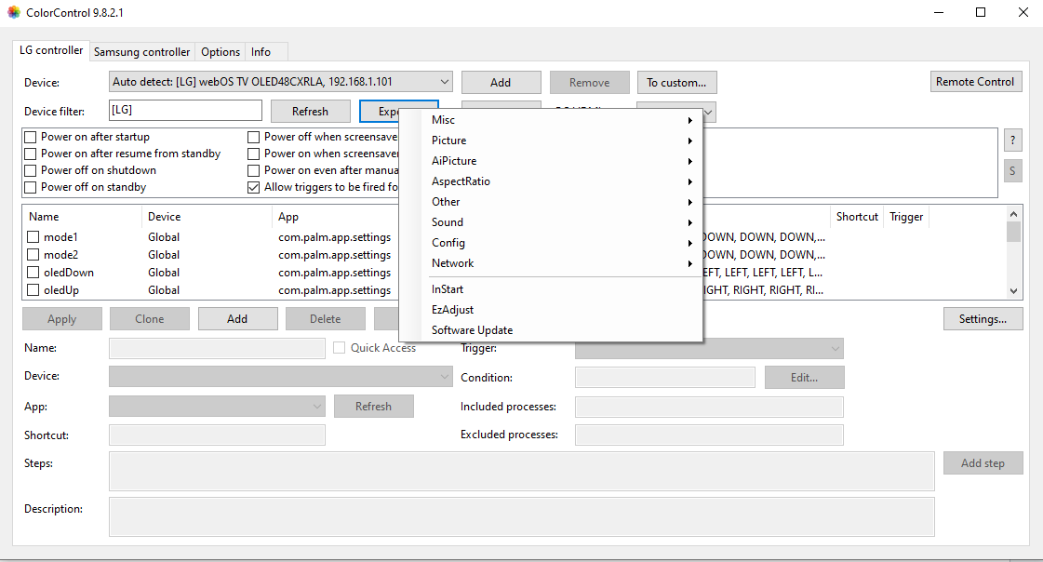Open the Options tab
Viewport: 1043px width, 562px height.
click(x=221, y=52)
